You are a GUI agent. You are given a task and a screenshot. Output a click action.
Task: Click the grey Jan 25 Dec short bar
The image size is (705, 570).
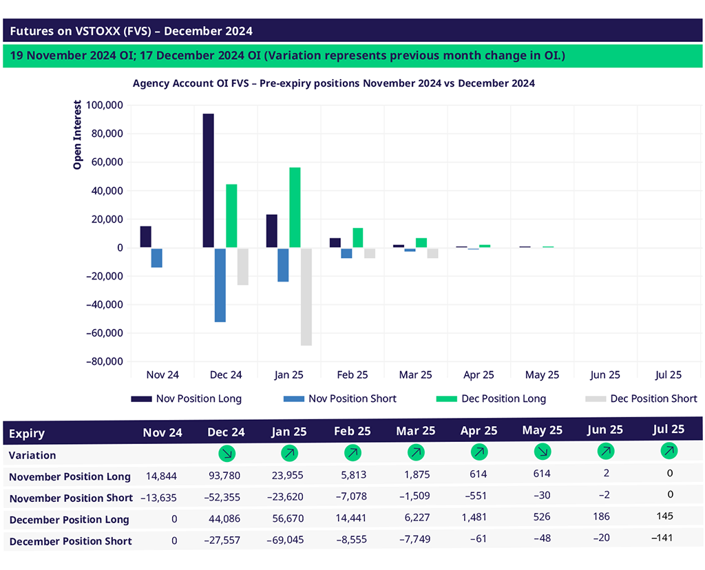[x=306, y=297]
